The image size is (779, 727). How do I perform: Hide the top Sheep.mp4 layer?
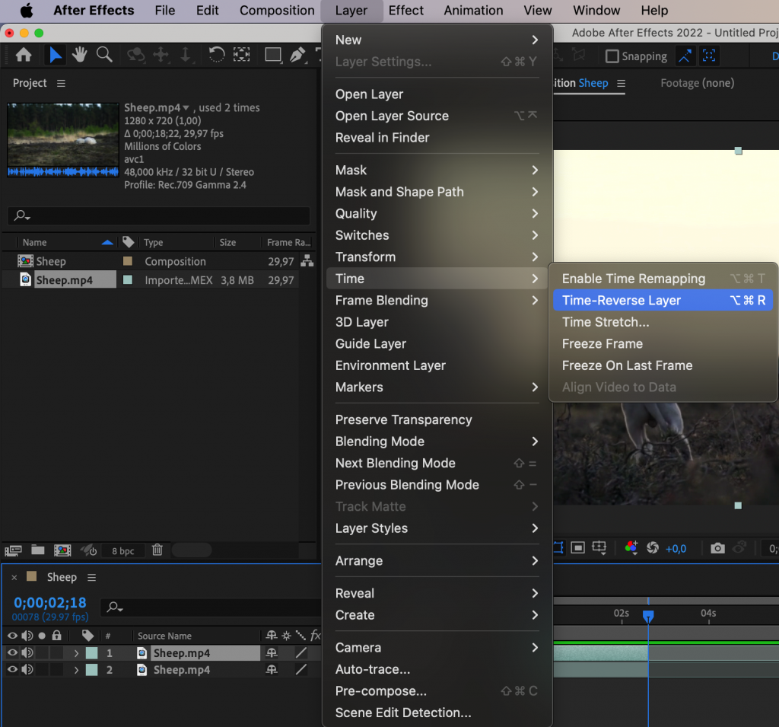(12, 653)
